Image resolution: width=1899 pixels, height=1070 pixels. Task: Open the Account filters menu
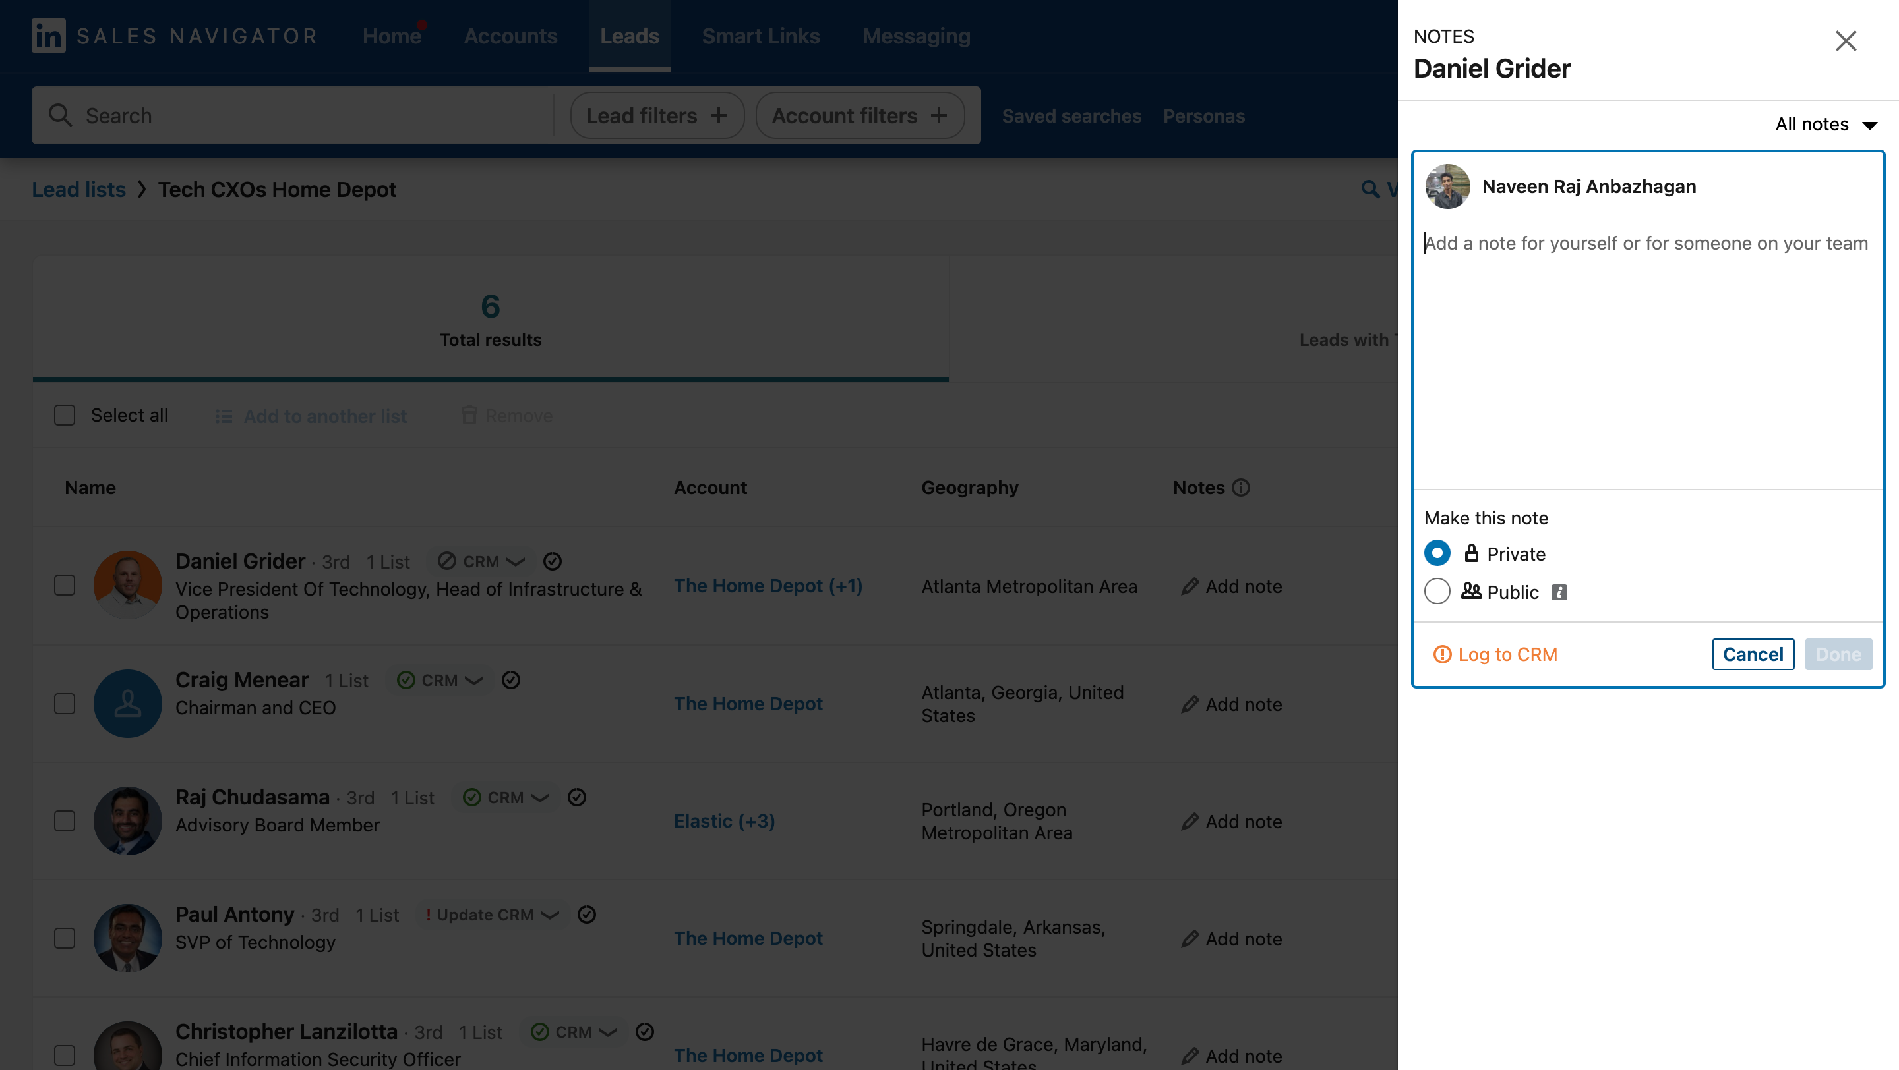pyautogui.click(x=860, y=115)
